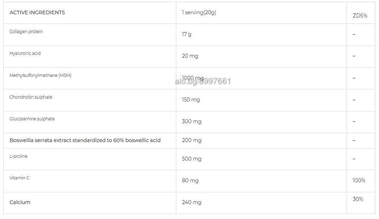Select the Hyaluronic acid label
Screen dimensions: 379x219
25,53
